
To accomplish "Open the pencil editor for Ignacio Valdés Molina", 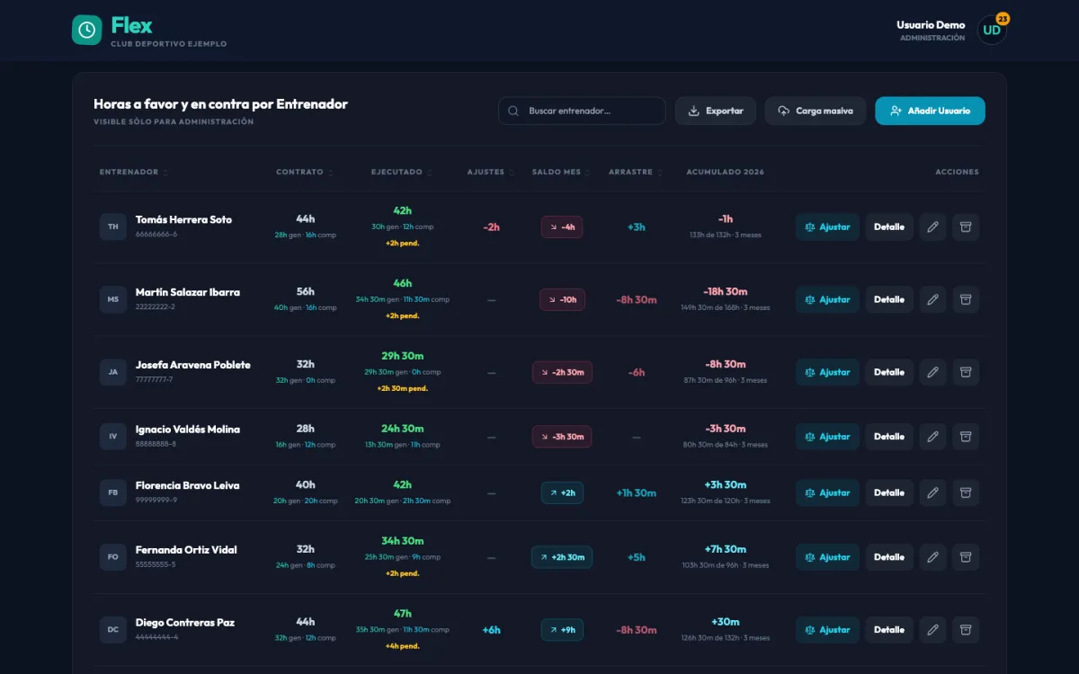I will tap(932, 437).
